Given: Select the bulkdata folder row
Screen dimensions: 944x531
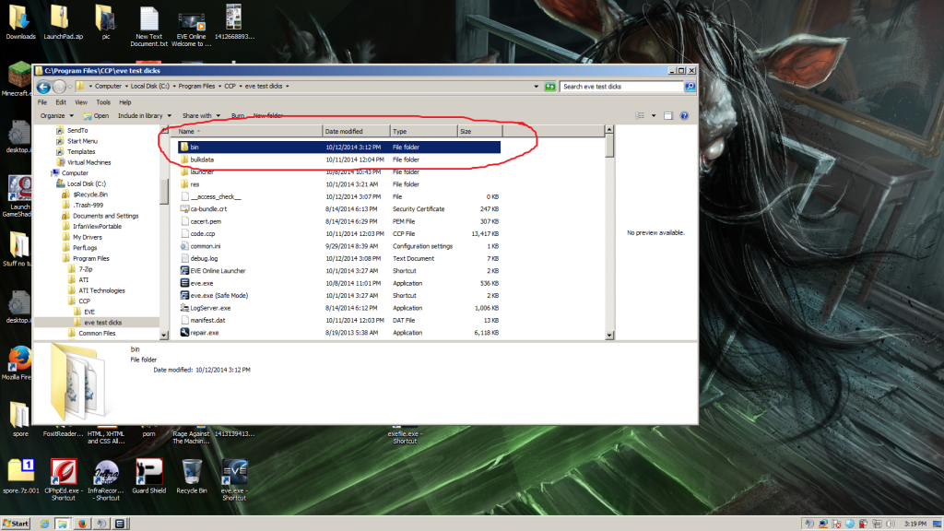Looking at the screenshot, I should [339, 159].
